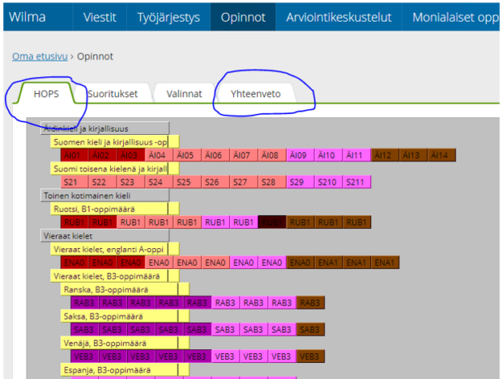Switch to the Suoritukset tab

tap(112, 94)
